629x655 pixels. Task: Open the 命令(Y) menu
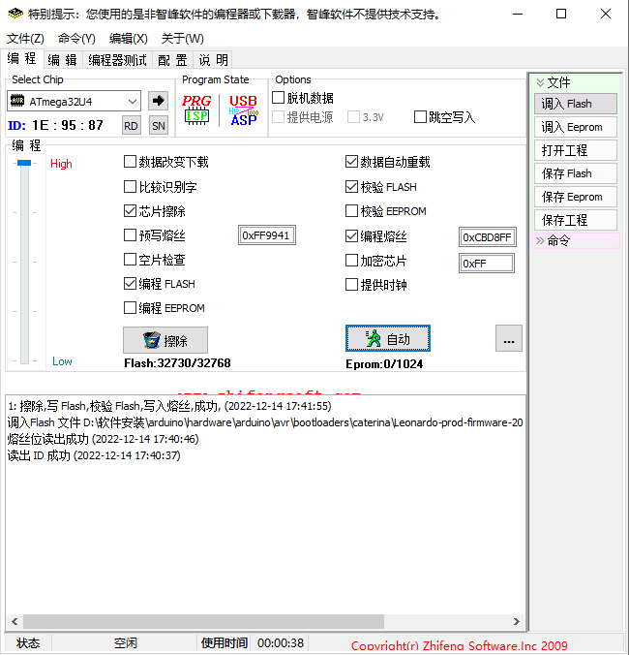[x=76, y=39]
